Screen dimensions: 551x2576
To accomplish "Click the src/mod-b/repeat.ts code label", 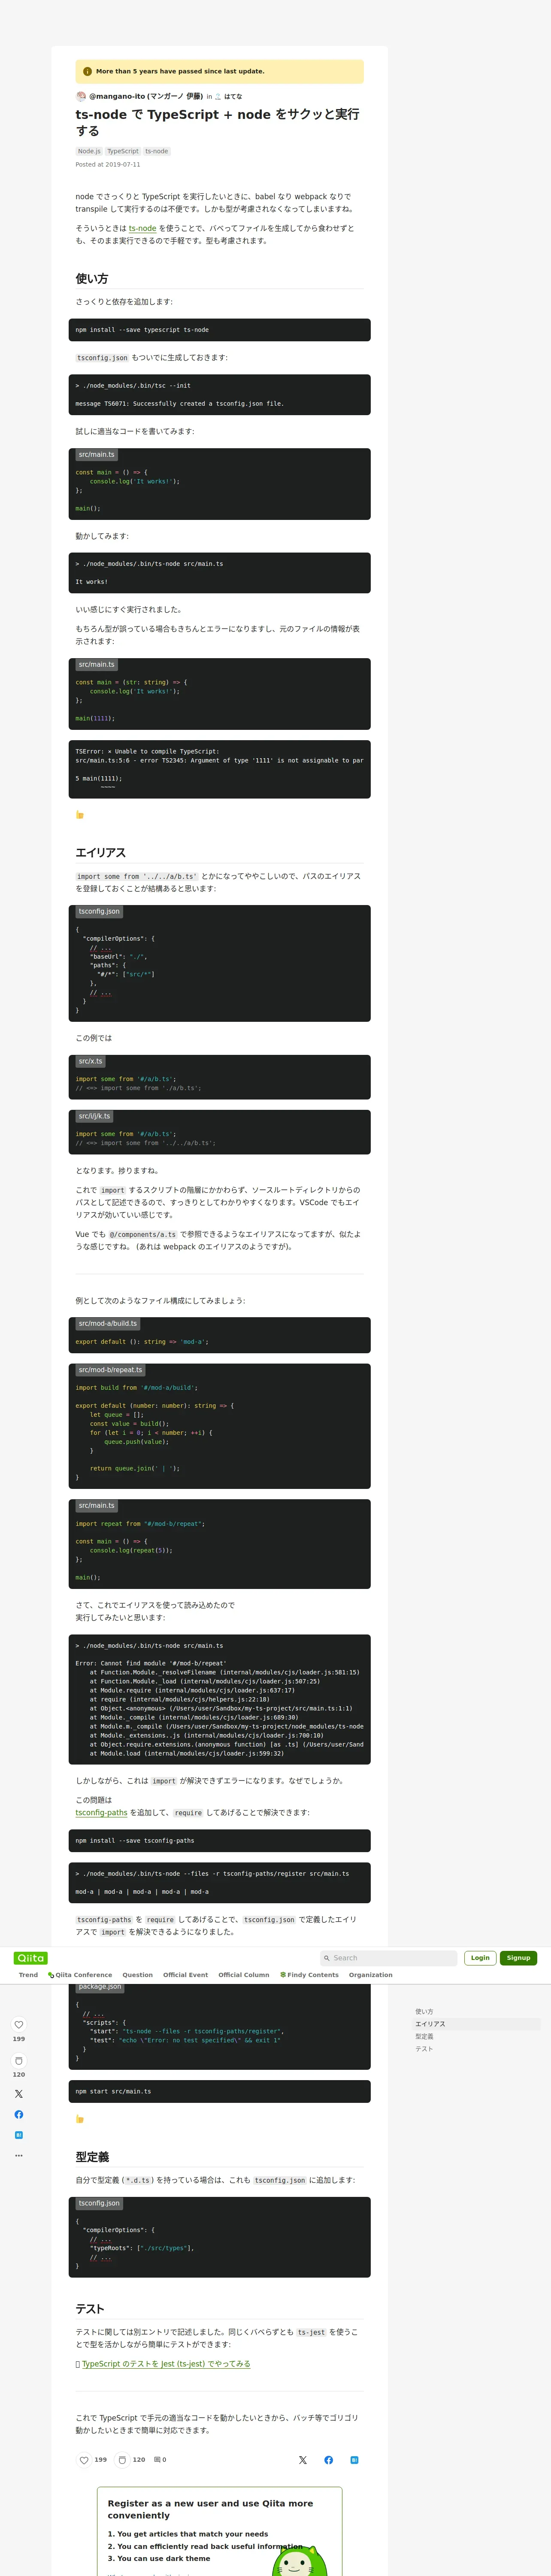I will click(x=110, y=1370).
